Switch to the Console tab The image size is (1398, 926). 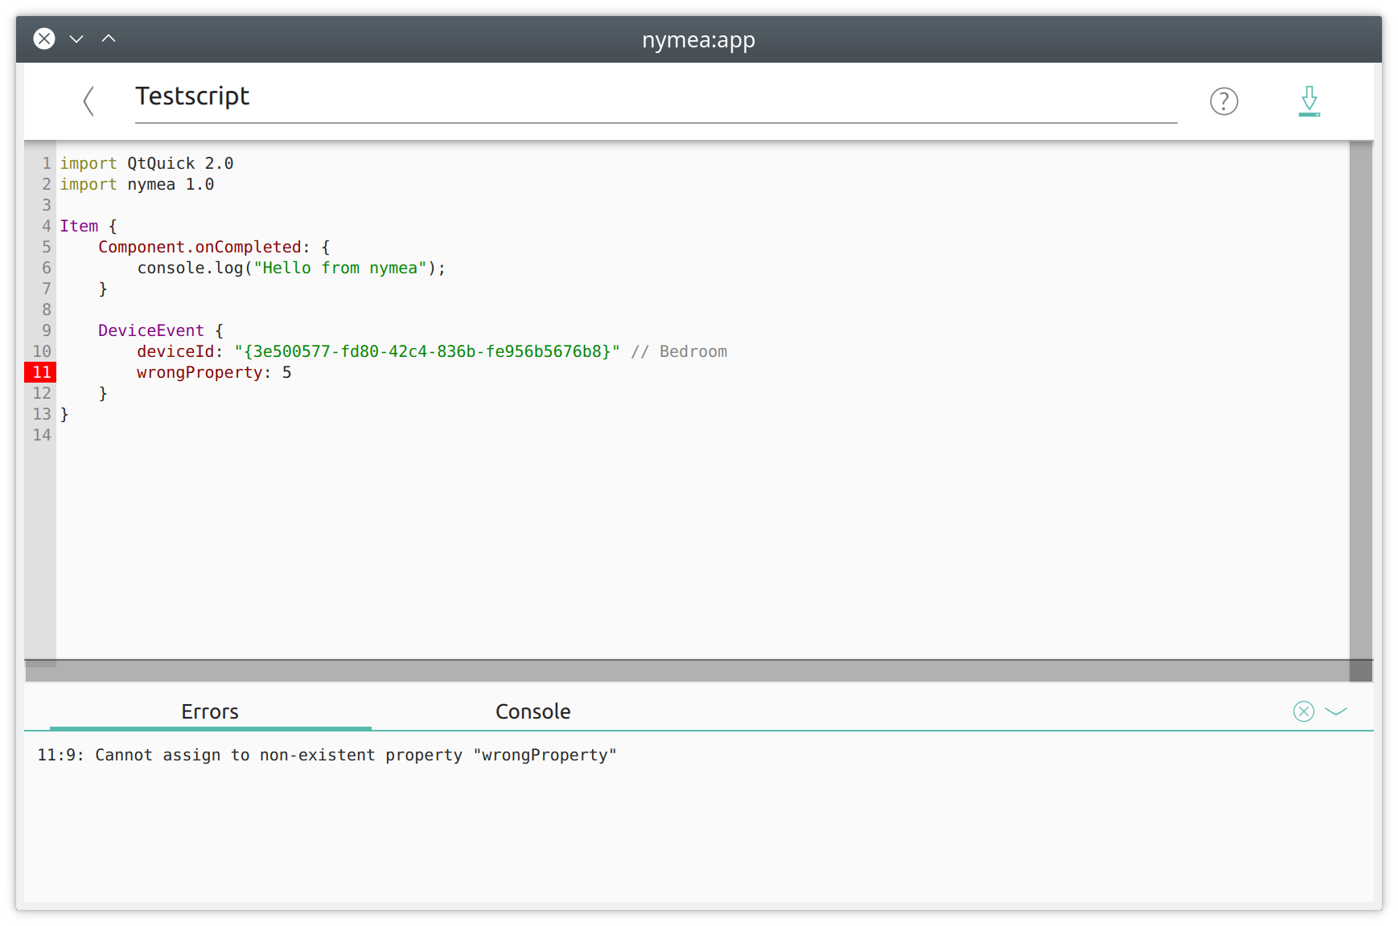(x=532, y=711)
